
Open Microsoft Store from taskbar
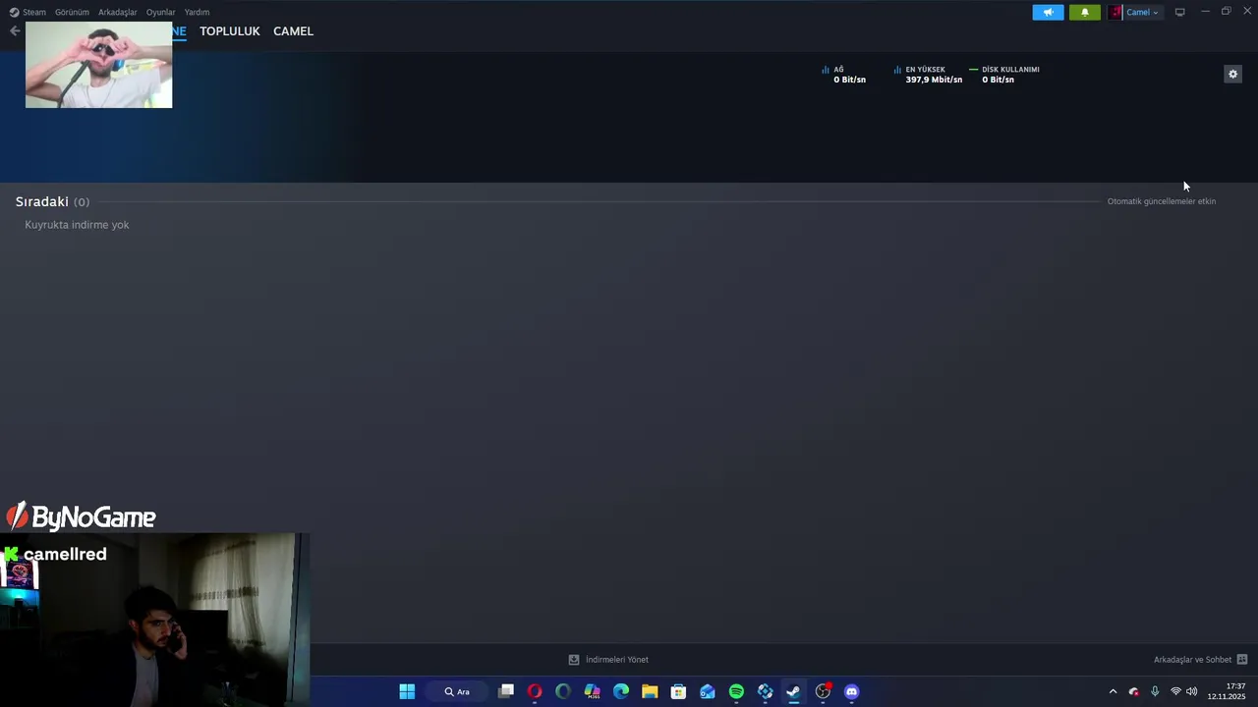tap(678, 691)
